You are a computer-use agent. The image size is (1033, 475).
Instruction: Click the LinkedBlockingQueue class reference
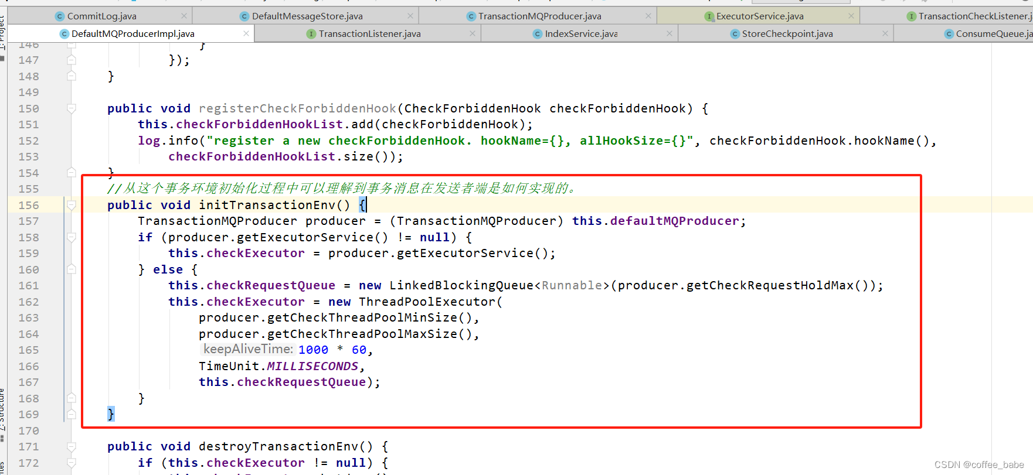(461, 285)
